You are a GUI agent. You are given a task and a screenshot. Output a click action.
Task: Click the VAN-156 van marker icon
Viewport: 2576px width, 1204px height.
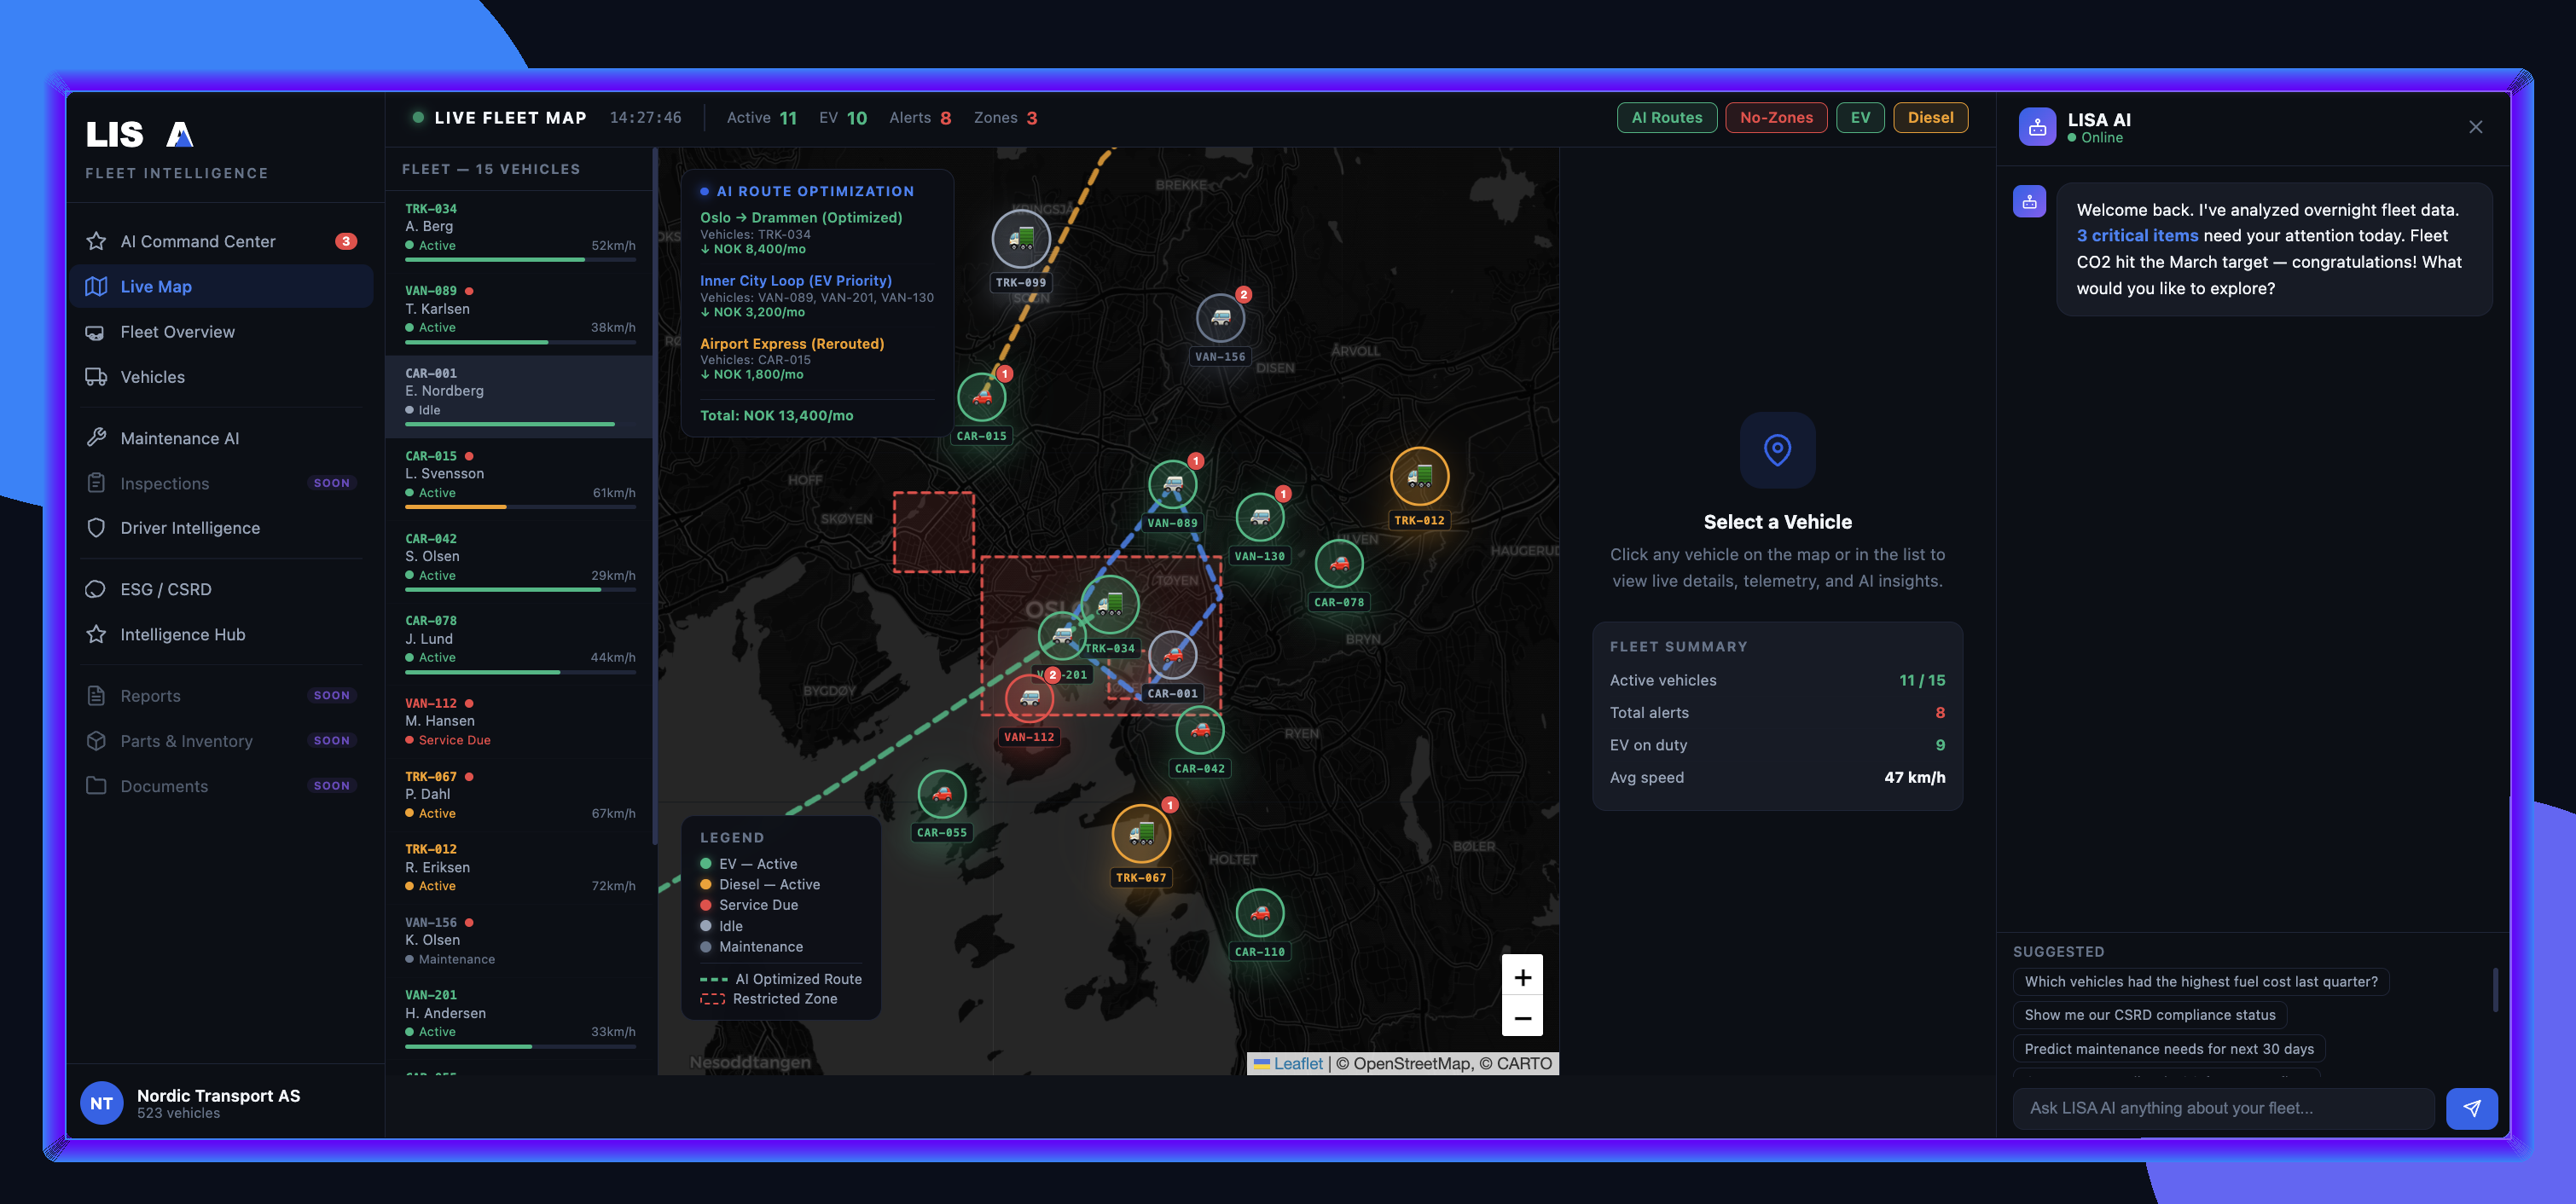(x=1220, y=318)
